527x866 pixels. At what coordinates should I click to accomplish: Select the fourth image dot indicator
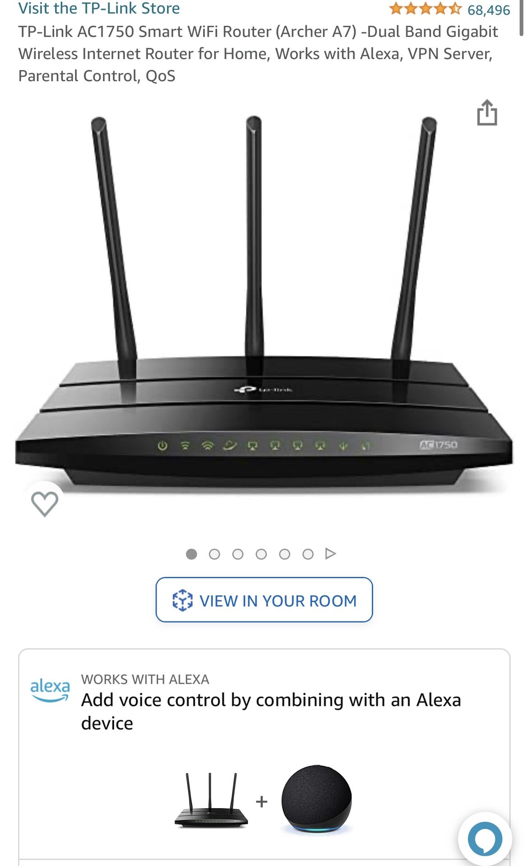click(x=261, y=554)
